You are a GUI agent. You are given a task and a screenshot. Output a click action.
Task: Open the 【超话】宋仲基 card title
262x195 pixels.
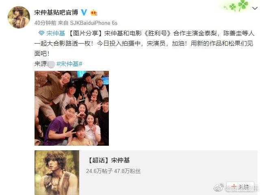click(x=108, y=160)
